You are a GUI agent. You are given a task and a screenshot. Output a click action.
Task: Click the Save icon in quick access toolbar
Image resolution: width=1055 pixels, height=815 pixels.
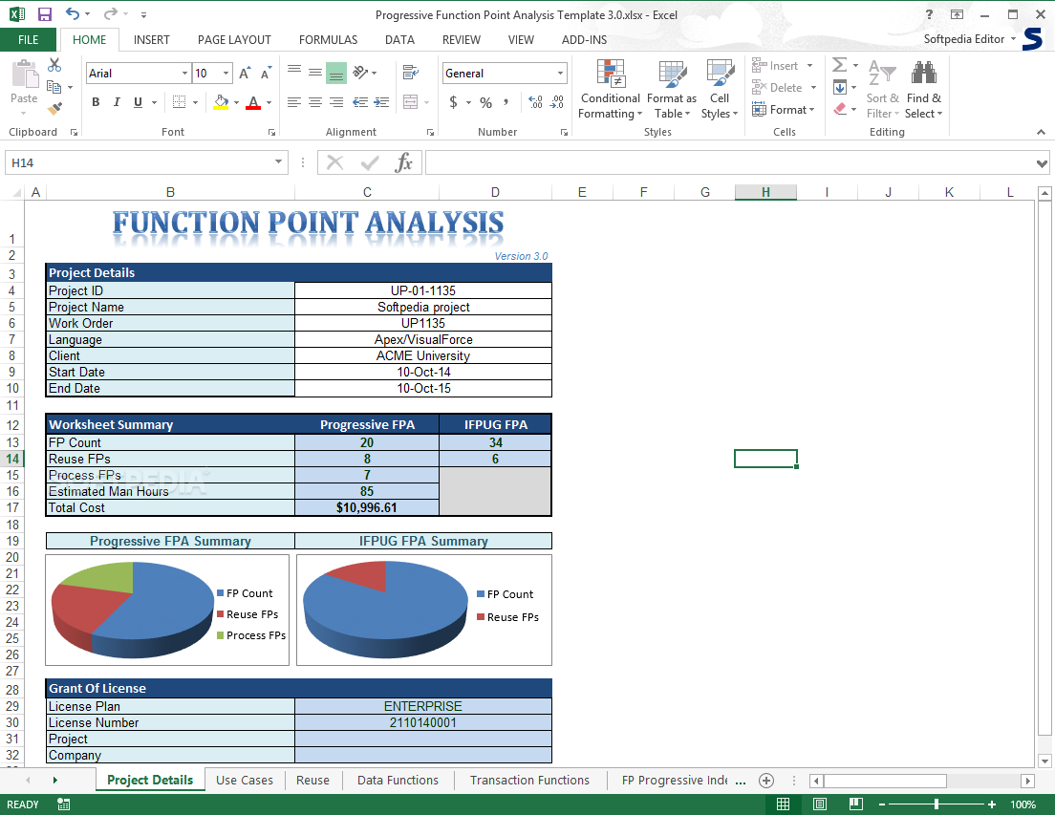pos(44,14)
